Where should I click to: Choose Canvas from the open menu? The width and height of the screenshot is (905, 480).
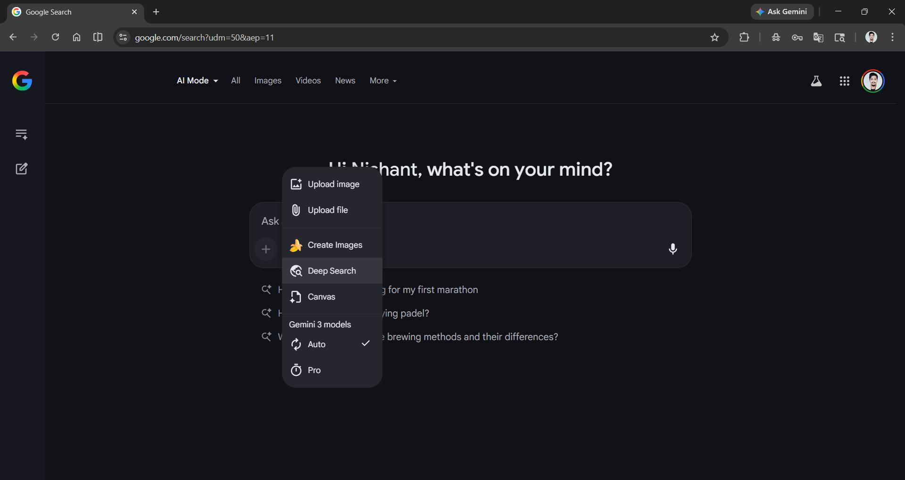321,297
